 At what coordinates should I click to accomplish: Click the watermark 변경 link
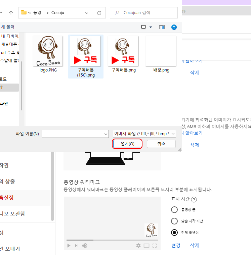176,245
